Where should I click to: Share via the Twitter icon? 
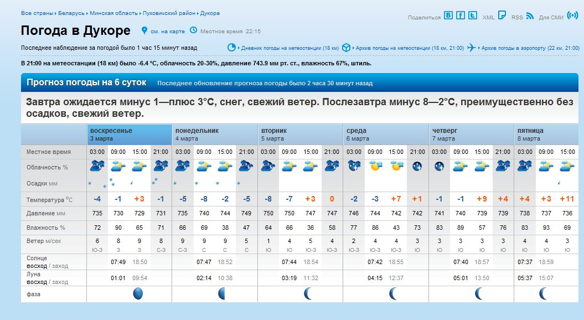point(472,16)
